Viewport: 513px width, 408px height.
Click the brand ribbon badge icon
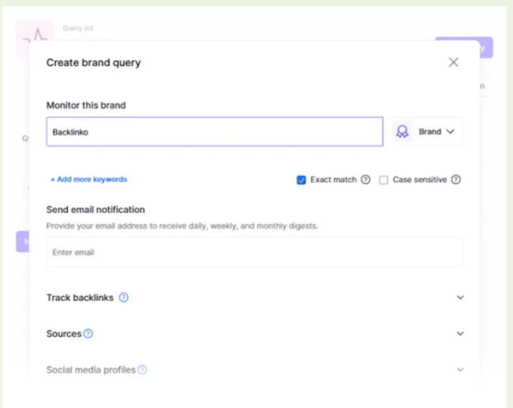pos(402,132)
